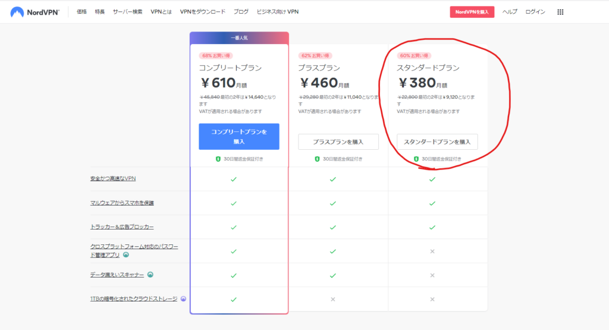Click the 一番人気 banner
The width and height of the screenshot is (609, 330).
[239, 37]
